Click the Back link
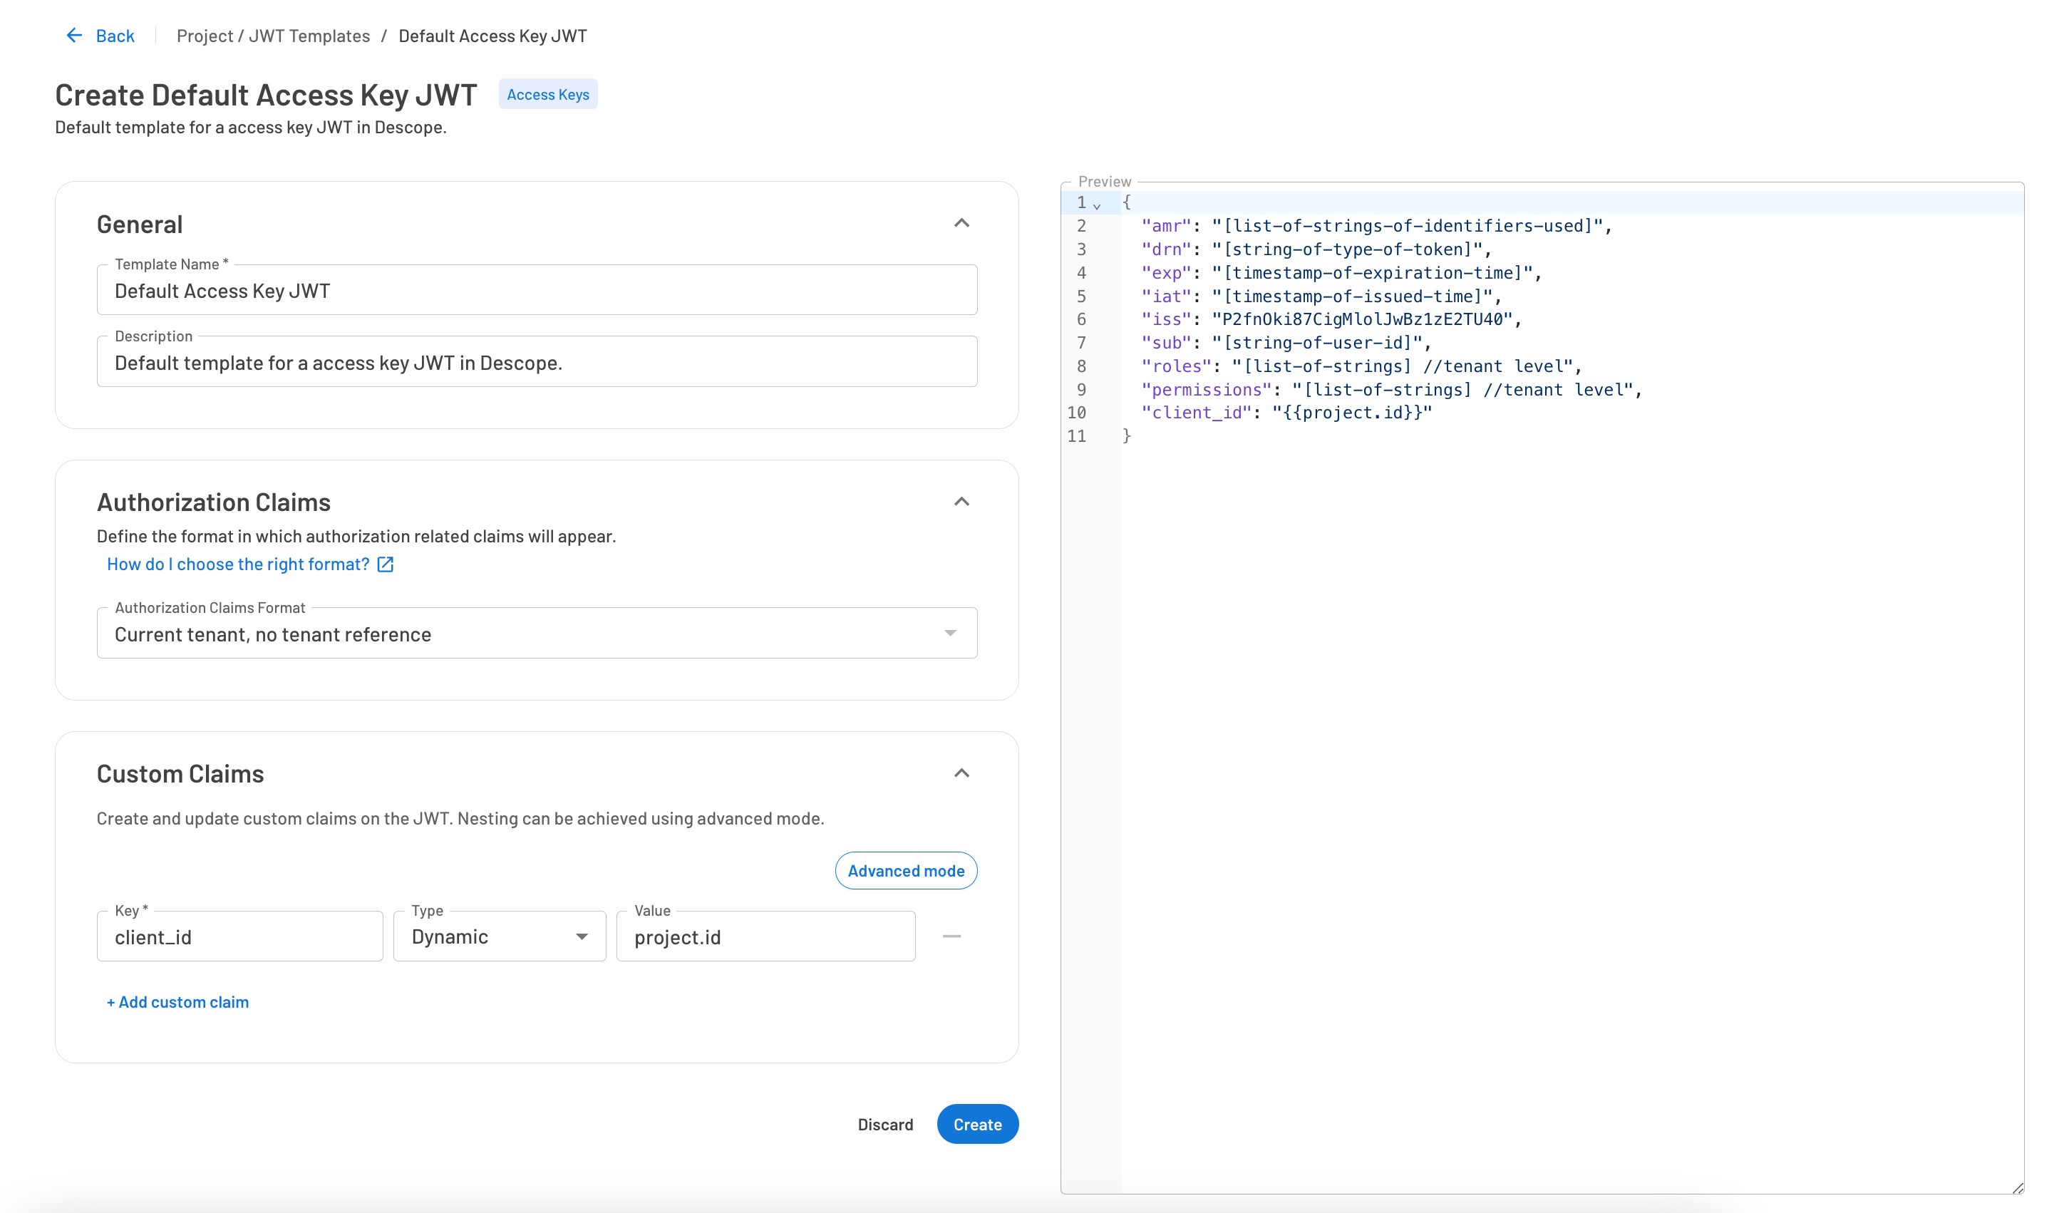The image size is (2064, 1213). [114, 35]
